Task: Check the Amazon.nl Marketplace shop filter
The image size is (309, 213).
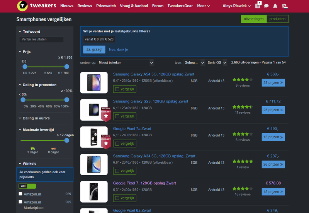Action: (x=20, y=202)
